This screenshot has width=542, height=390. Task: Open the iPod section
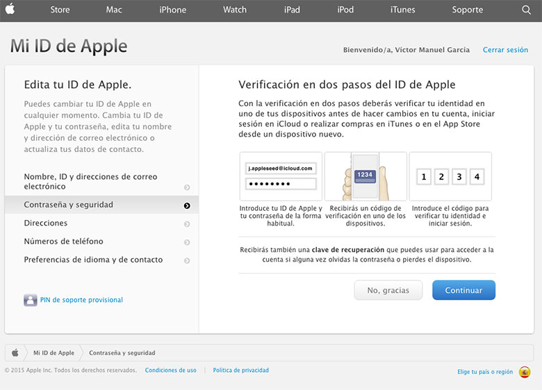point(345,10)
